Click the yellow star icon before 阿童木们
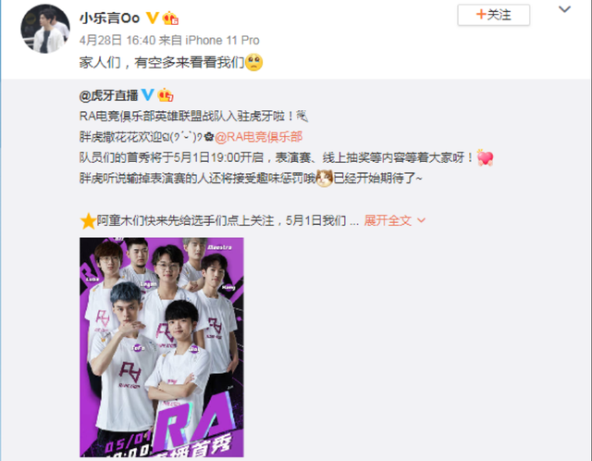This screenshot has height=461, width=592. [88, 221]
